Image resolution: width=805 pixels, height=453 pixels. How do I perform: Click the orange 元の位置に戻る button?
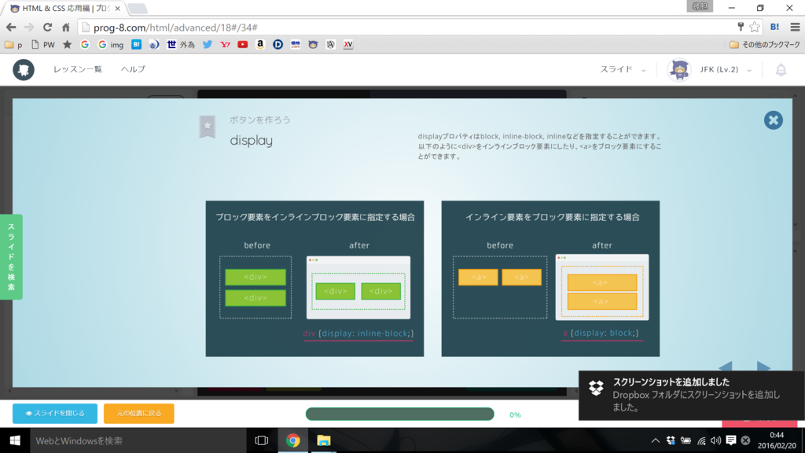[x=138, y=413]
